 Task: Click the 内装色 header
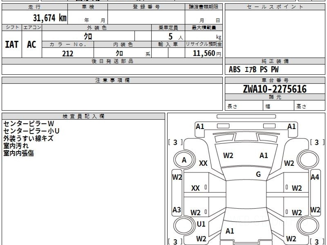(x=123, y=44)
